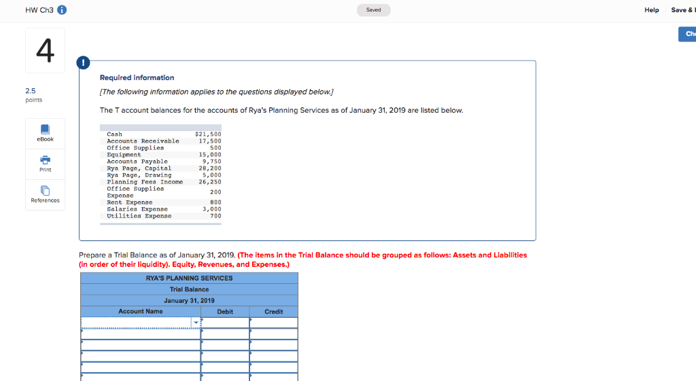This screenshot has width=696, height=381.
Task: Click the first row Debit cell
Action: 225,323
